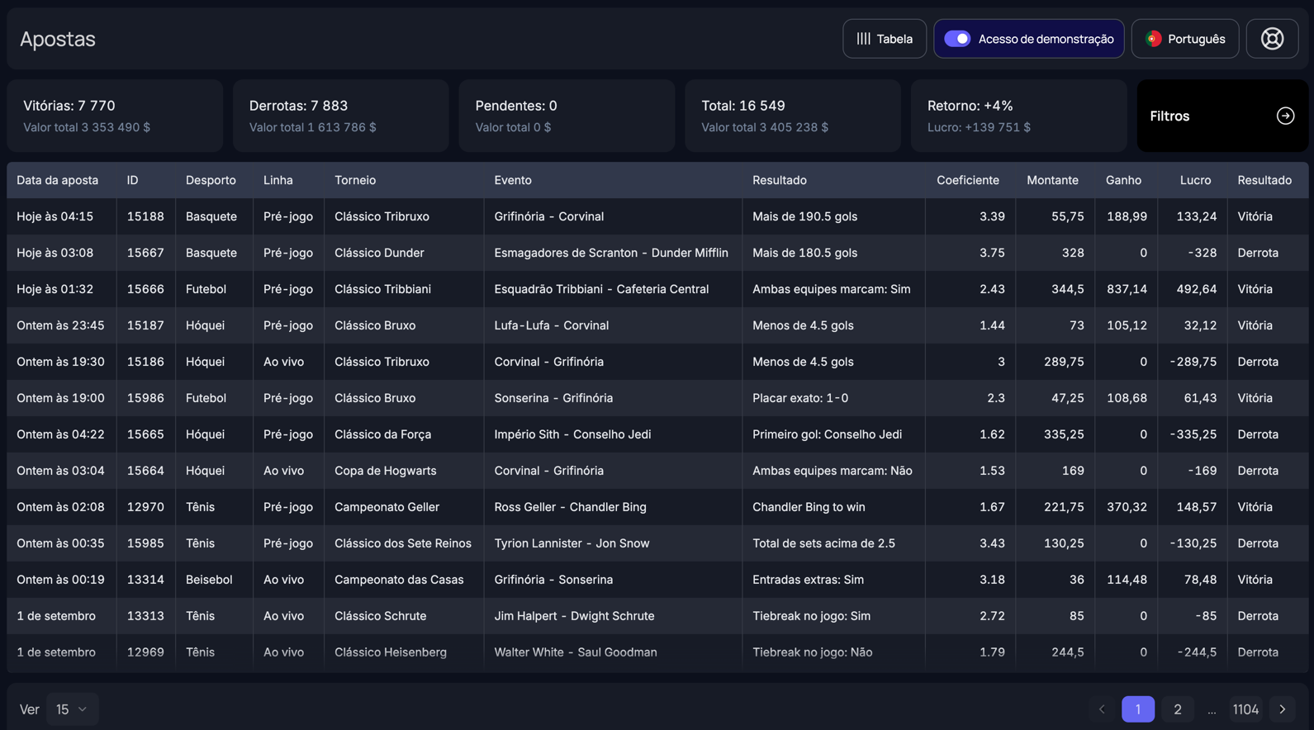This screenshot has height=730, width=1314.
Task: Expand the Filtros panel
Action: [1221, 116]
